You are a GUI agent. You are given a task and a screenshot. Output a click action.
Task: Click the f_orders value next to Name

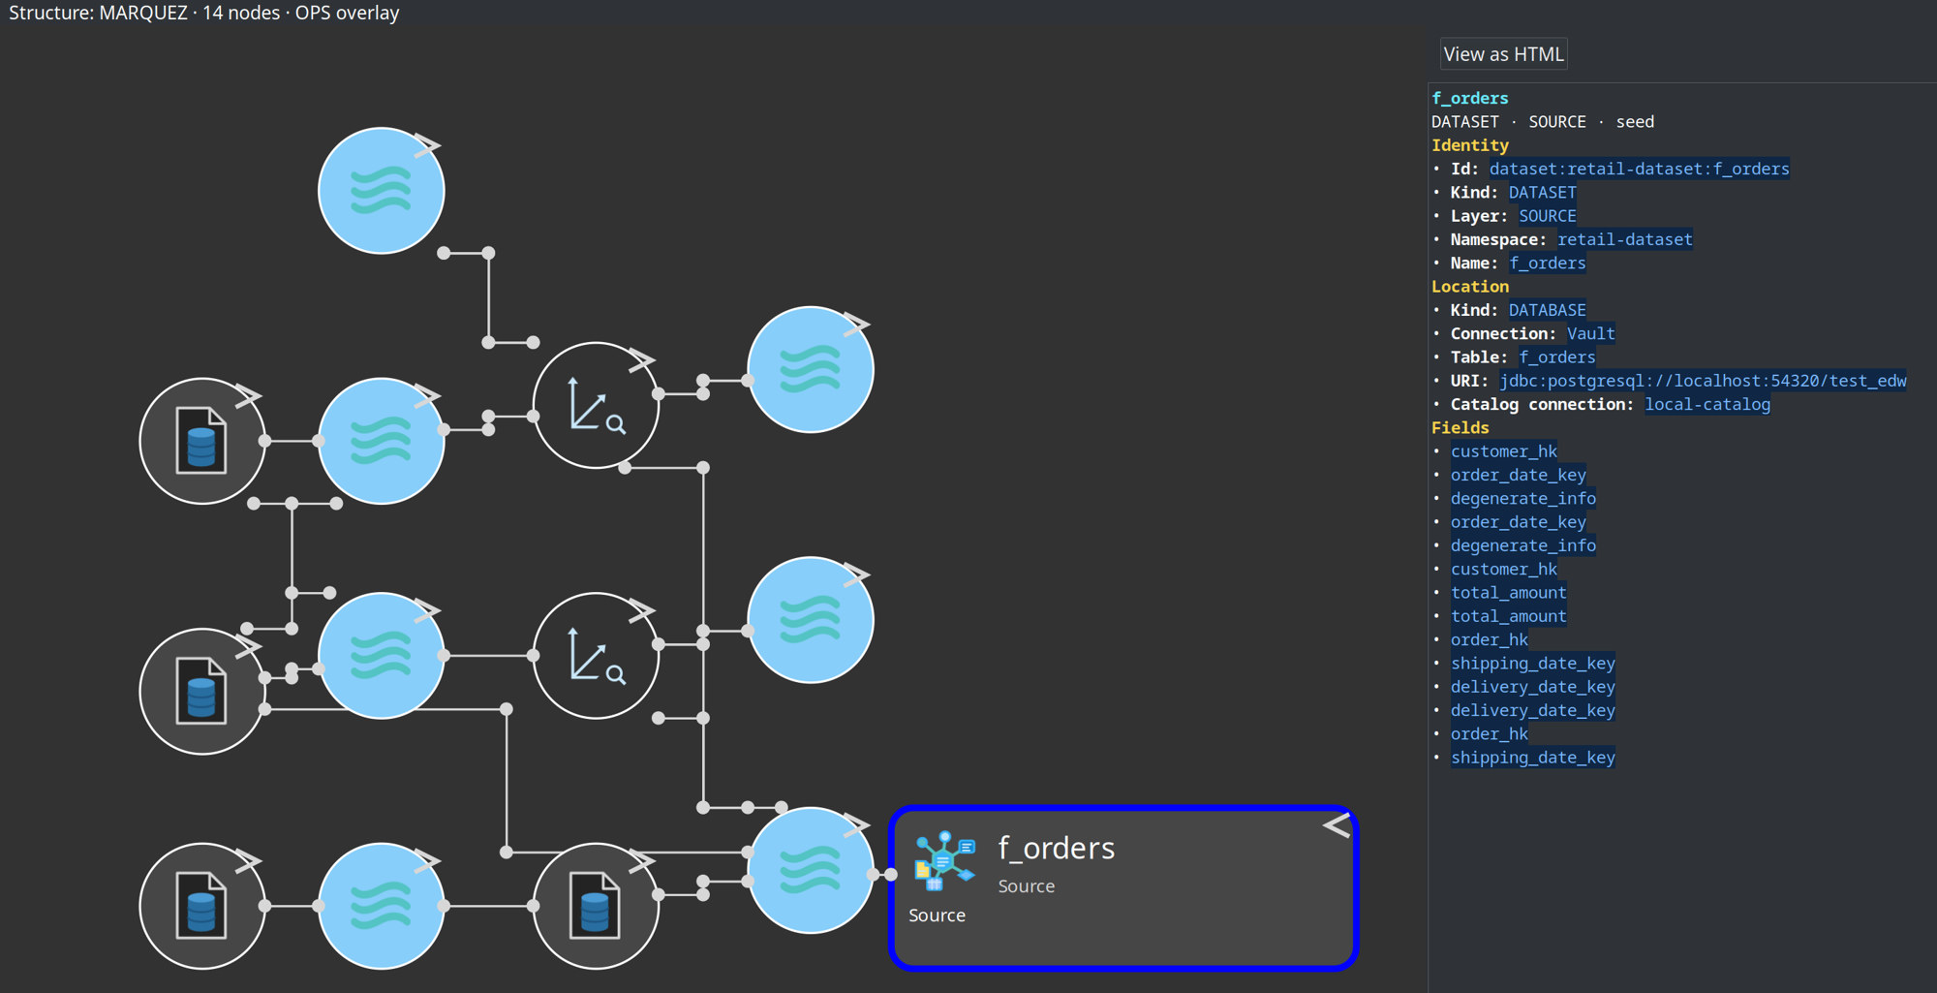pyautogui.click(x=1547, y=264)
